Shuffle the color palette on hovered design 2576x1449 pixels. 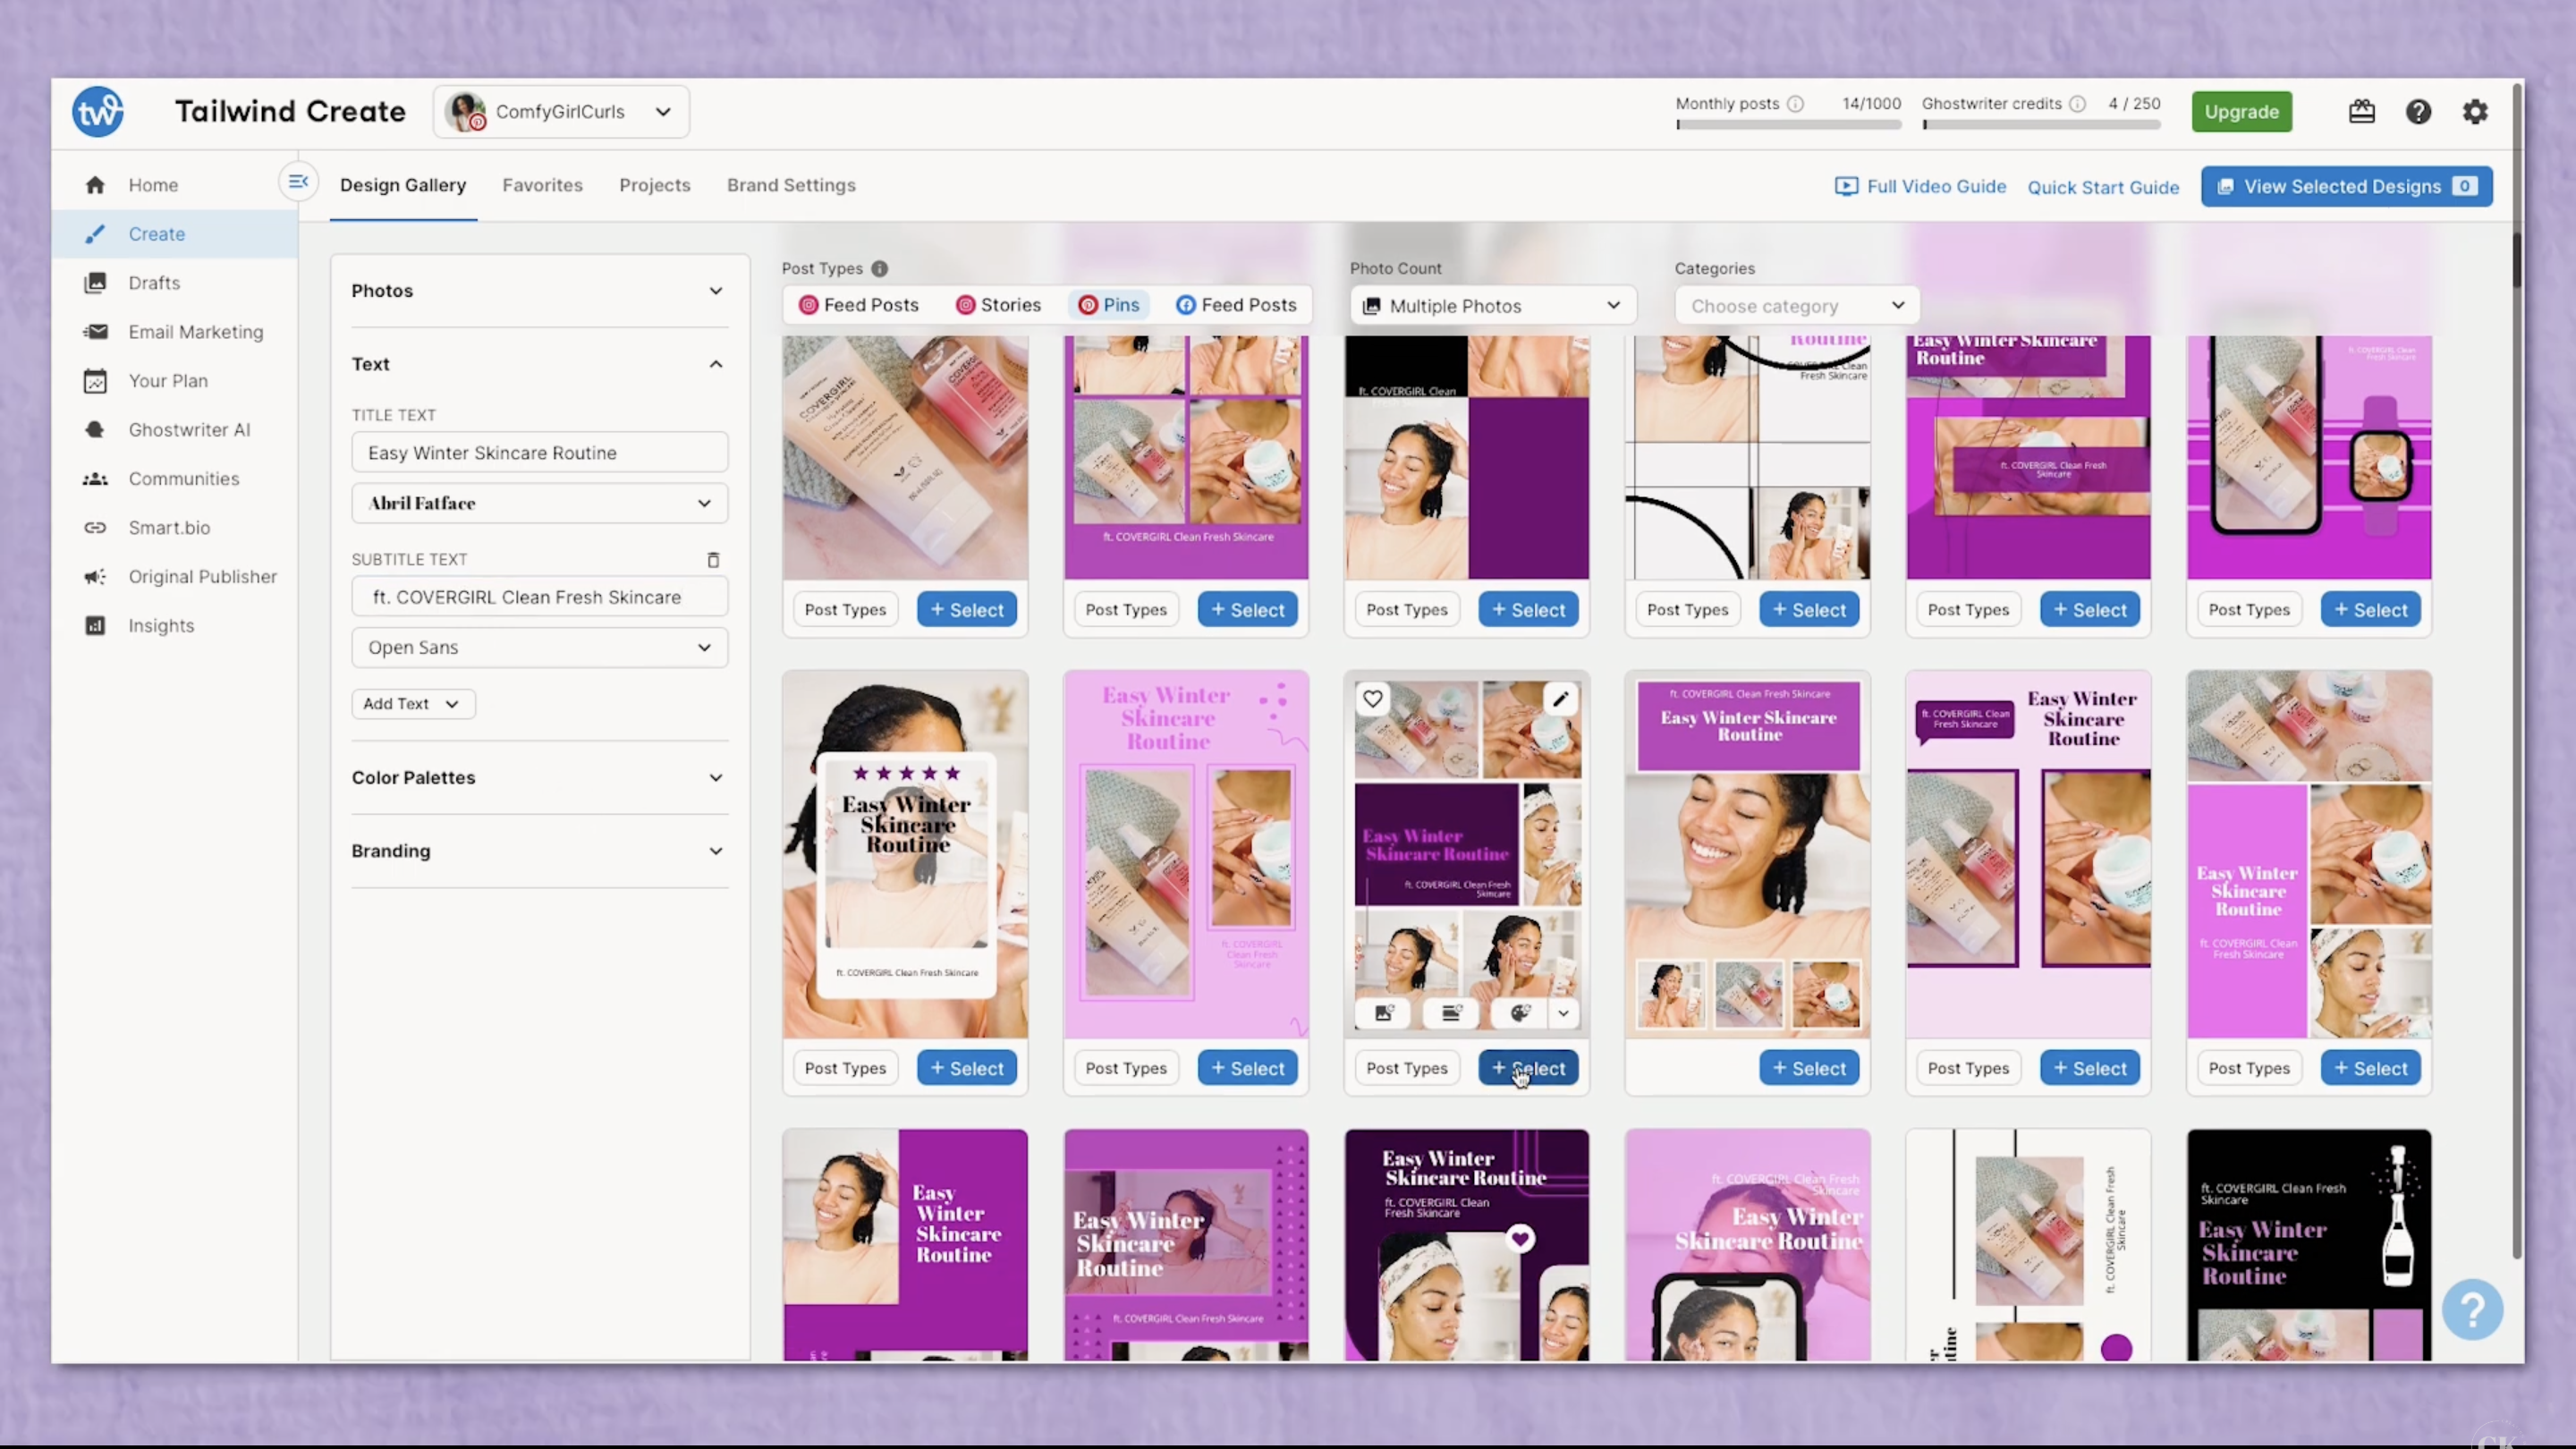(1520, 1013)
